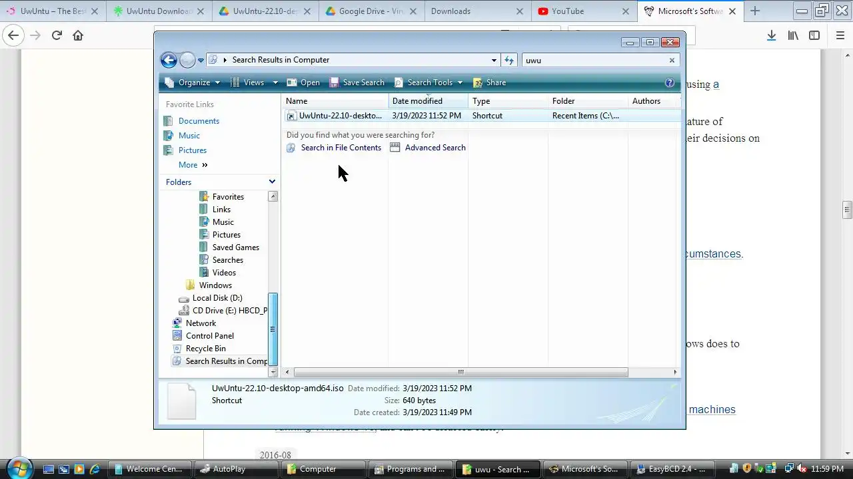Click the Explorer forward arrow button
Viewport: 853px width, 479px height.
coord(187,60)
